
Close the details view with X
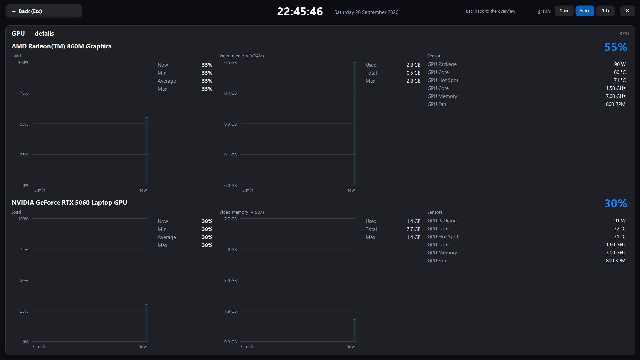point(627,11)
